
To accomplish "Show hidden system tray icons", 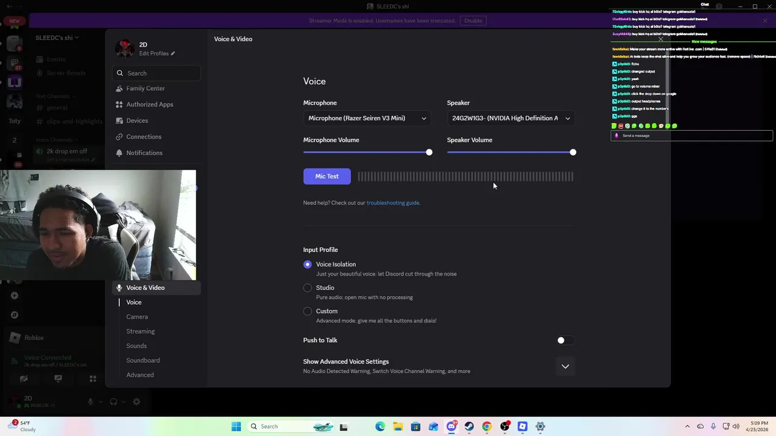I will point(687,426).
